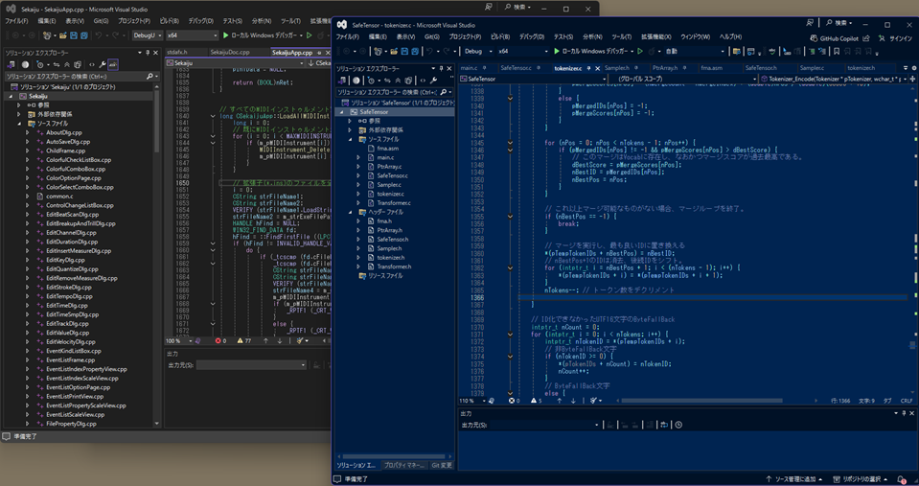Select Transformer.c in SafeTensor tree

point(394,203)
